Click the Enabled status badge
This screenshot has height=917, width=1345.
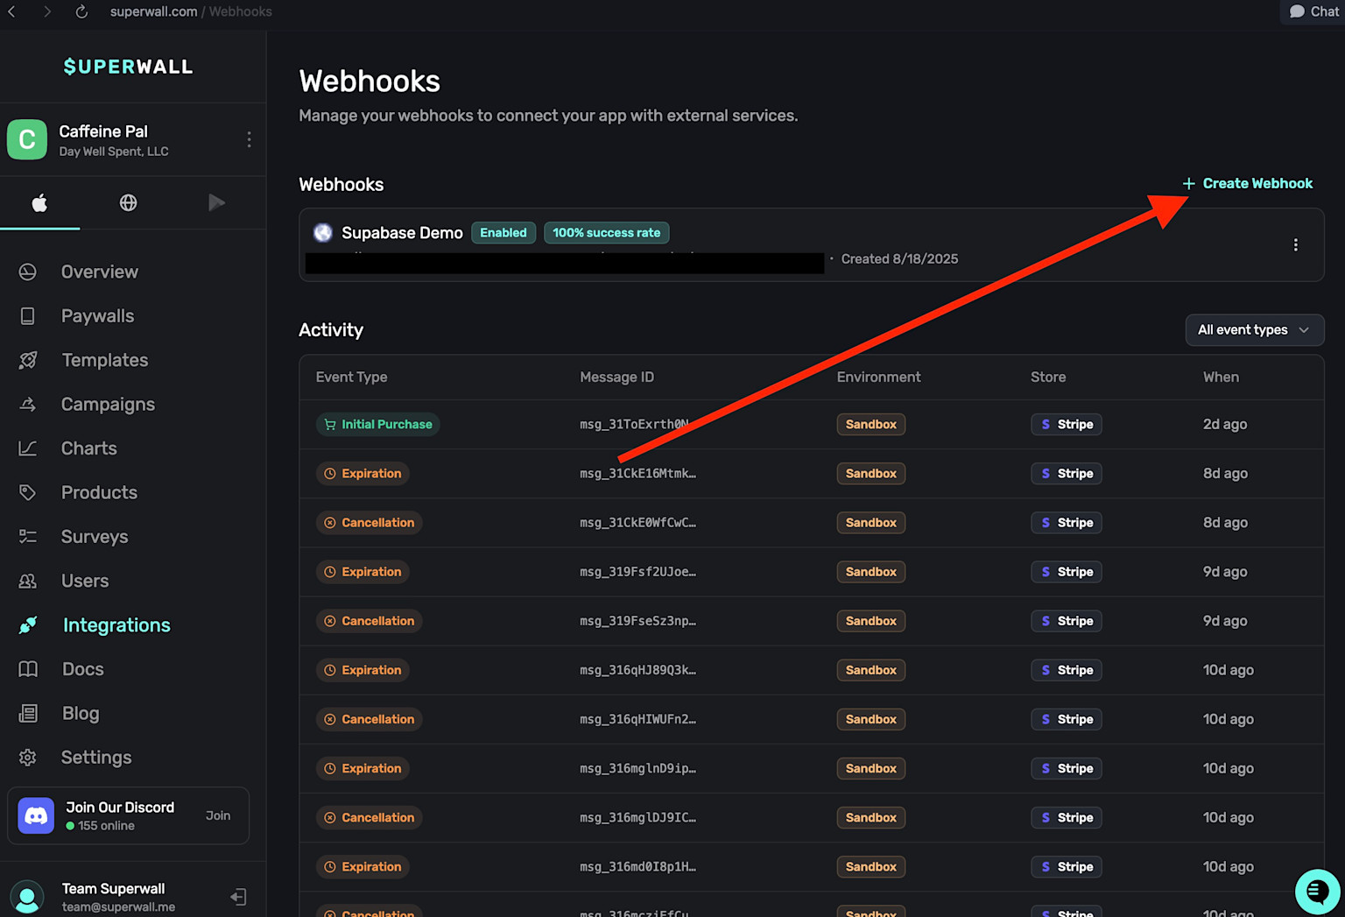[503, 233]
